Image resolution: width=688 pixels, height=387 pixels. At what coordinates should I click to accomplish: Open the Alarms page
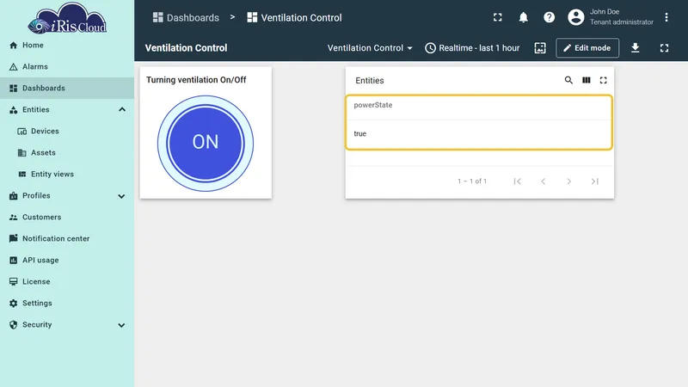[x=67, y=67]
